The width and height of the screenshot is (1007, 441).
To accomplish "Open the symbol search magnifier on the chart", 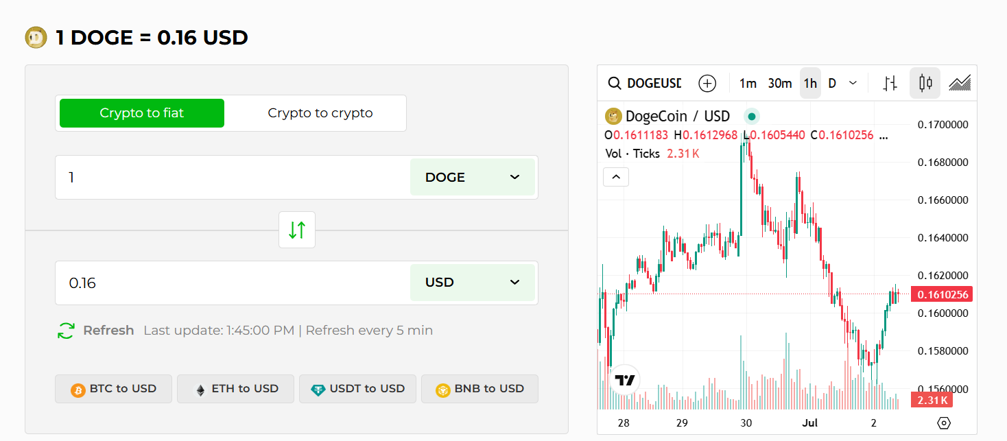I will 614,83.
